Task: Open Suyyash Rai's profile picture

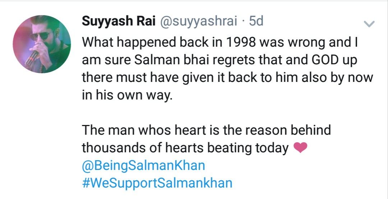Action: (x=42, y=44)
